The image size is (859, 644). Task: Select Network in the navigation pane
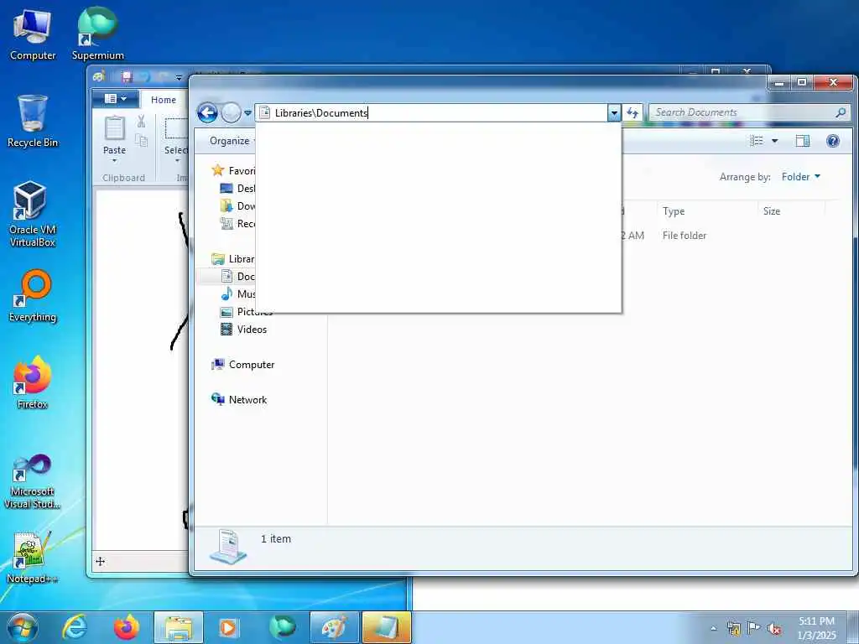click(239, 400)
